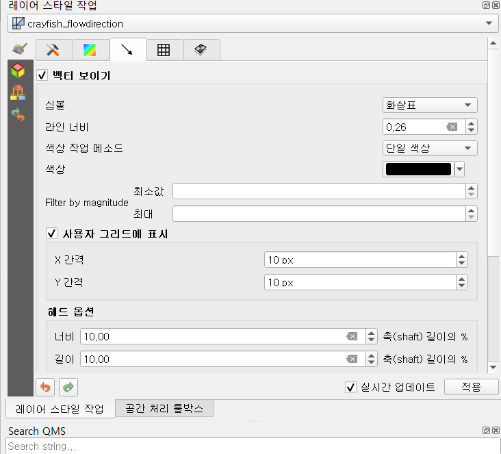Screen dimensions: 501x454
Task: Toggle the 벡터 보이기 checkbox
Action: 42,75
